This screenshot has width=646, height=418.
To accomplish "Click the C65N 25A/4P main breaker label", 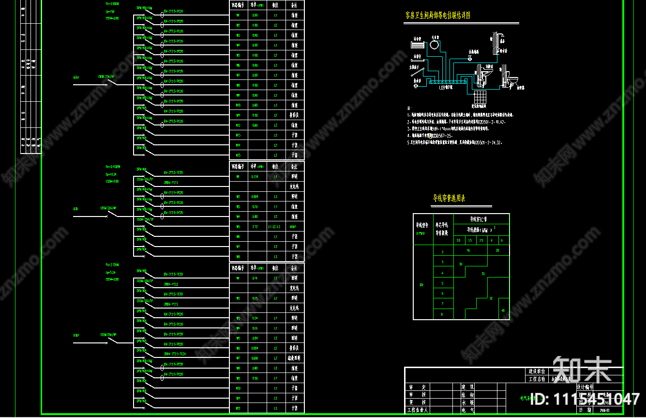I will click(106, 77).
